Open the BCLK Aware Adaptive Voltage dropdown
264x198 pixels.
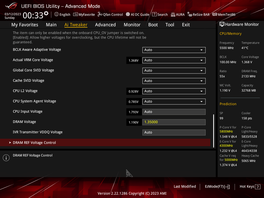pyautogui.click(x=174, y=50)
